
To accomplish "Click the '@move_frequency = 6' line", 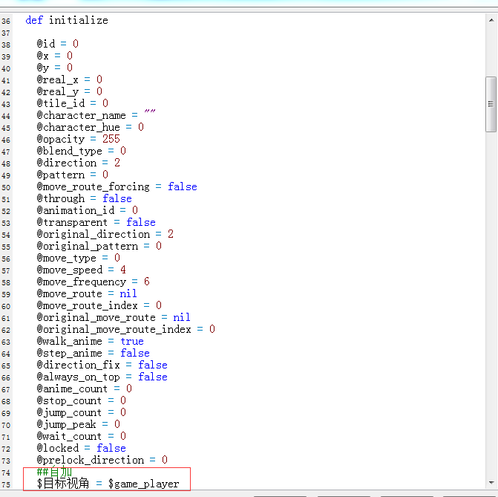I will [x=93, y=282].
